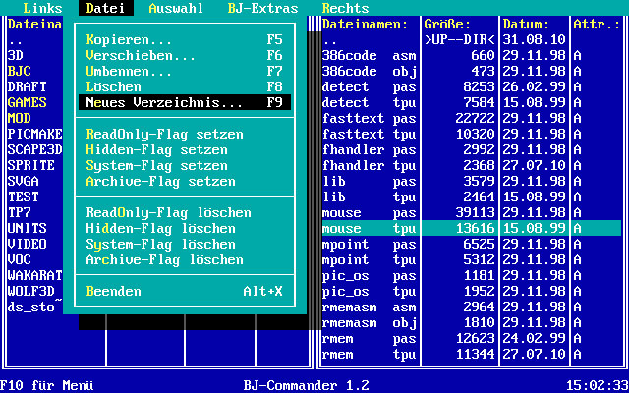Open the Rechts menu

(345, 8)
